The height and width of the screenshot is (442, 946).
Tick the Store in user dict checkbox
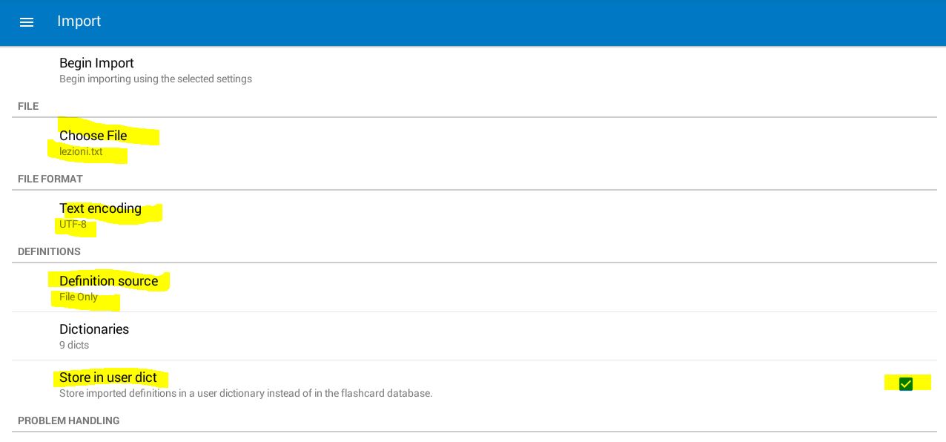pos(906,383)
